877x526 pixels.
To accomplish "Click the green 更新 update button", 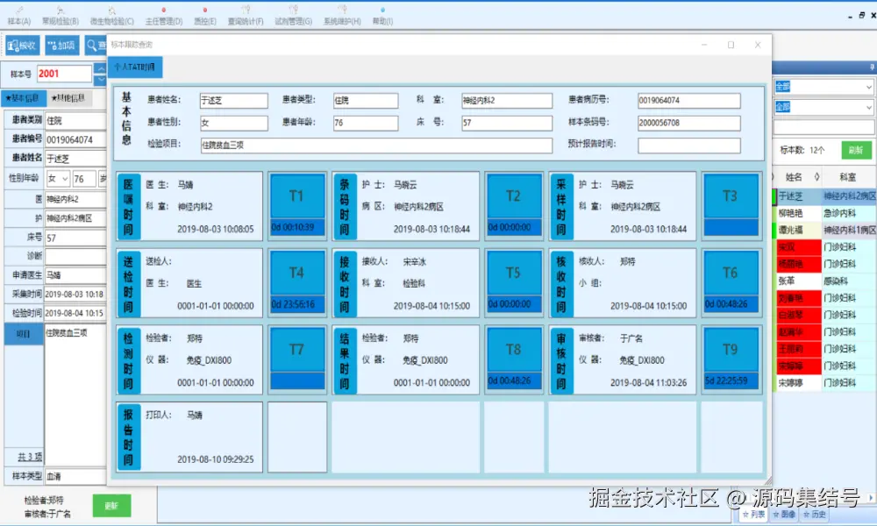I will click(x=111, y=506).
